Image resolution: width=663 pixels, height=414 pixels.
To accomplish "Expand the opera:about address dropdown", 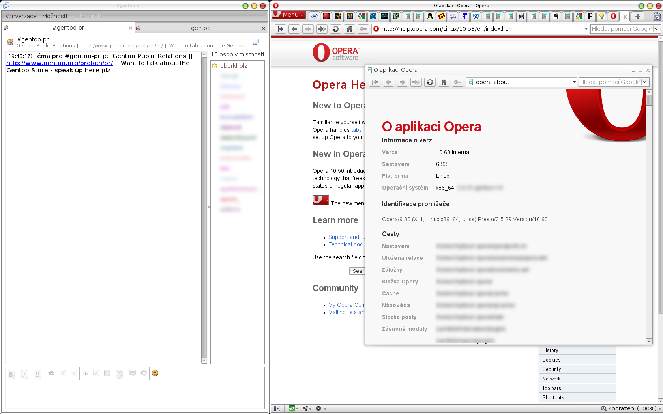I will click(574, 82).
